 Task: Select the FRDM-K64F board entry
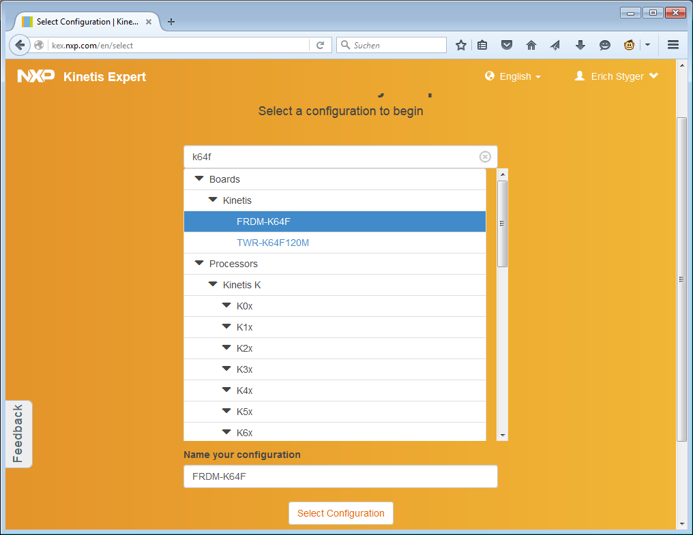[264, 221]
